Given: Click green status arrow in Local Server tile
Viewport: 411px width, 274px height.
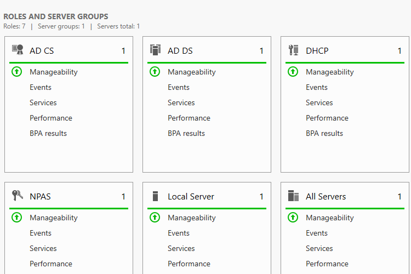Looking at the screenshot, I should point(155,218).
